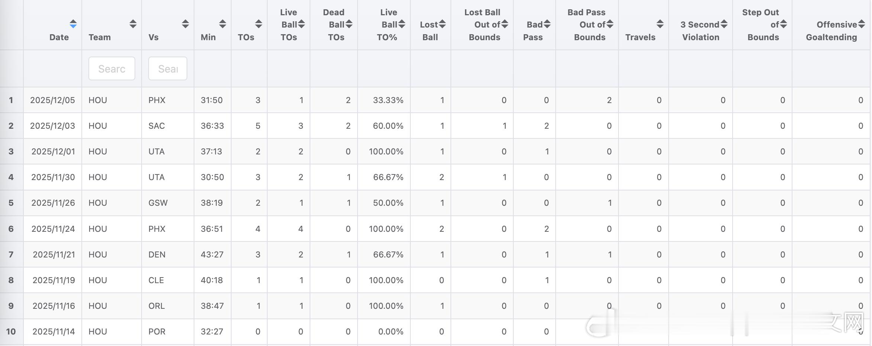Sort by Live Ball TO% arrows
The width and height of the screenshot is (872, 346).
click(401, 24)
